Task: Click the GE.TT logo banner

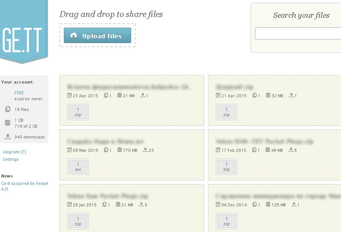Action: [24, 31]
